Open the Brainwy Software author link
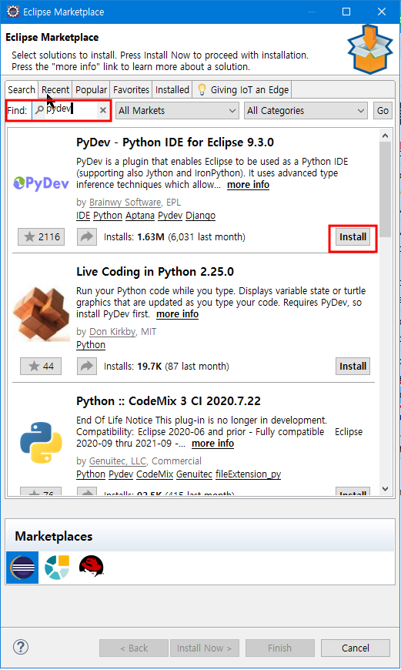The width and height of the screenshot is (401, 670). coord(125,202)
